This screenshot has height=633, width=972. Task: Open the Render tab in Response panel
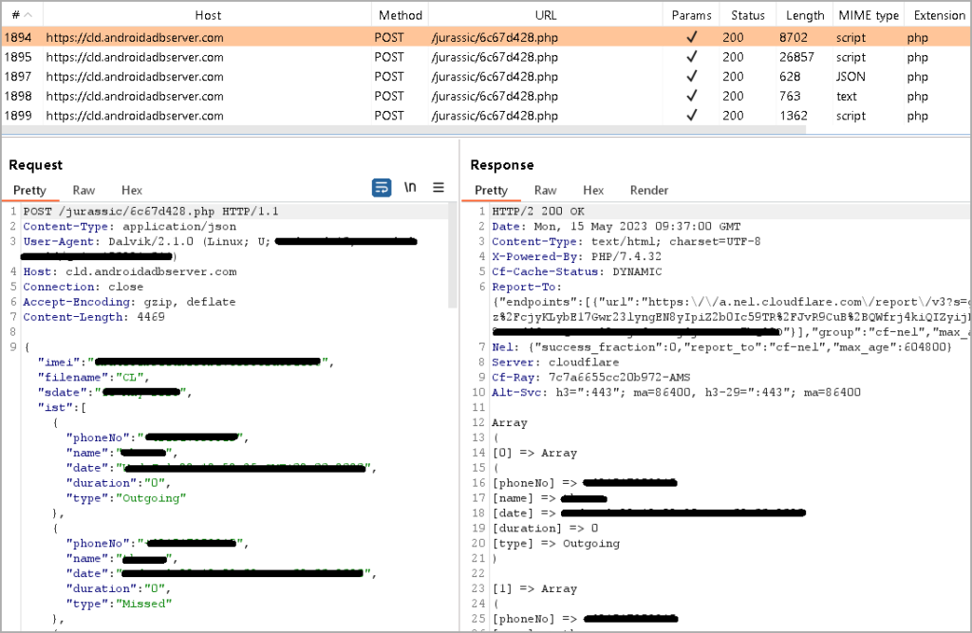tap(648, 190)
